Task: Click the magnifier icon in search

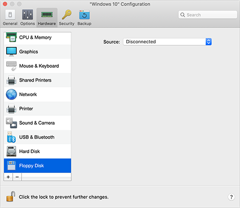Action: tap(183, 15)
